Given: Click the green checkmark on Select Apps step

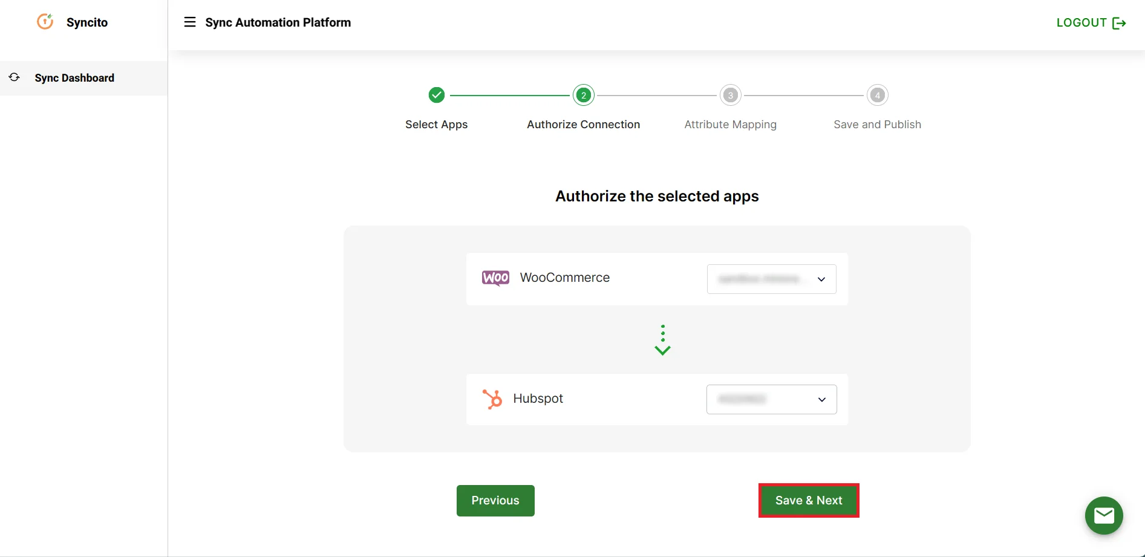Looking at the screenshot, I should click(436, 95).
